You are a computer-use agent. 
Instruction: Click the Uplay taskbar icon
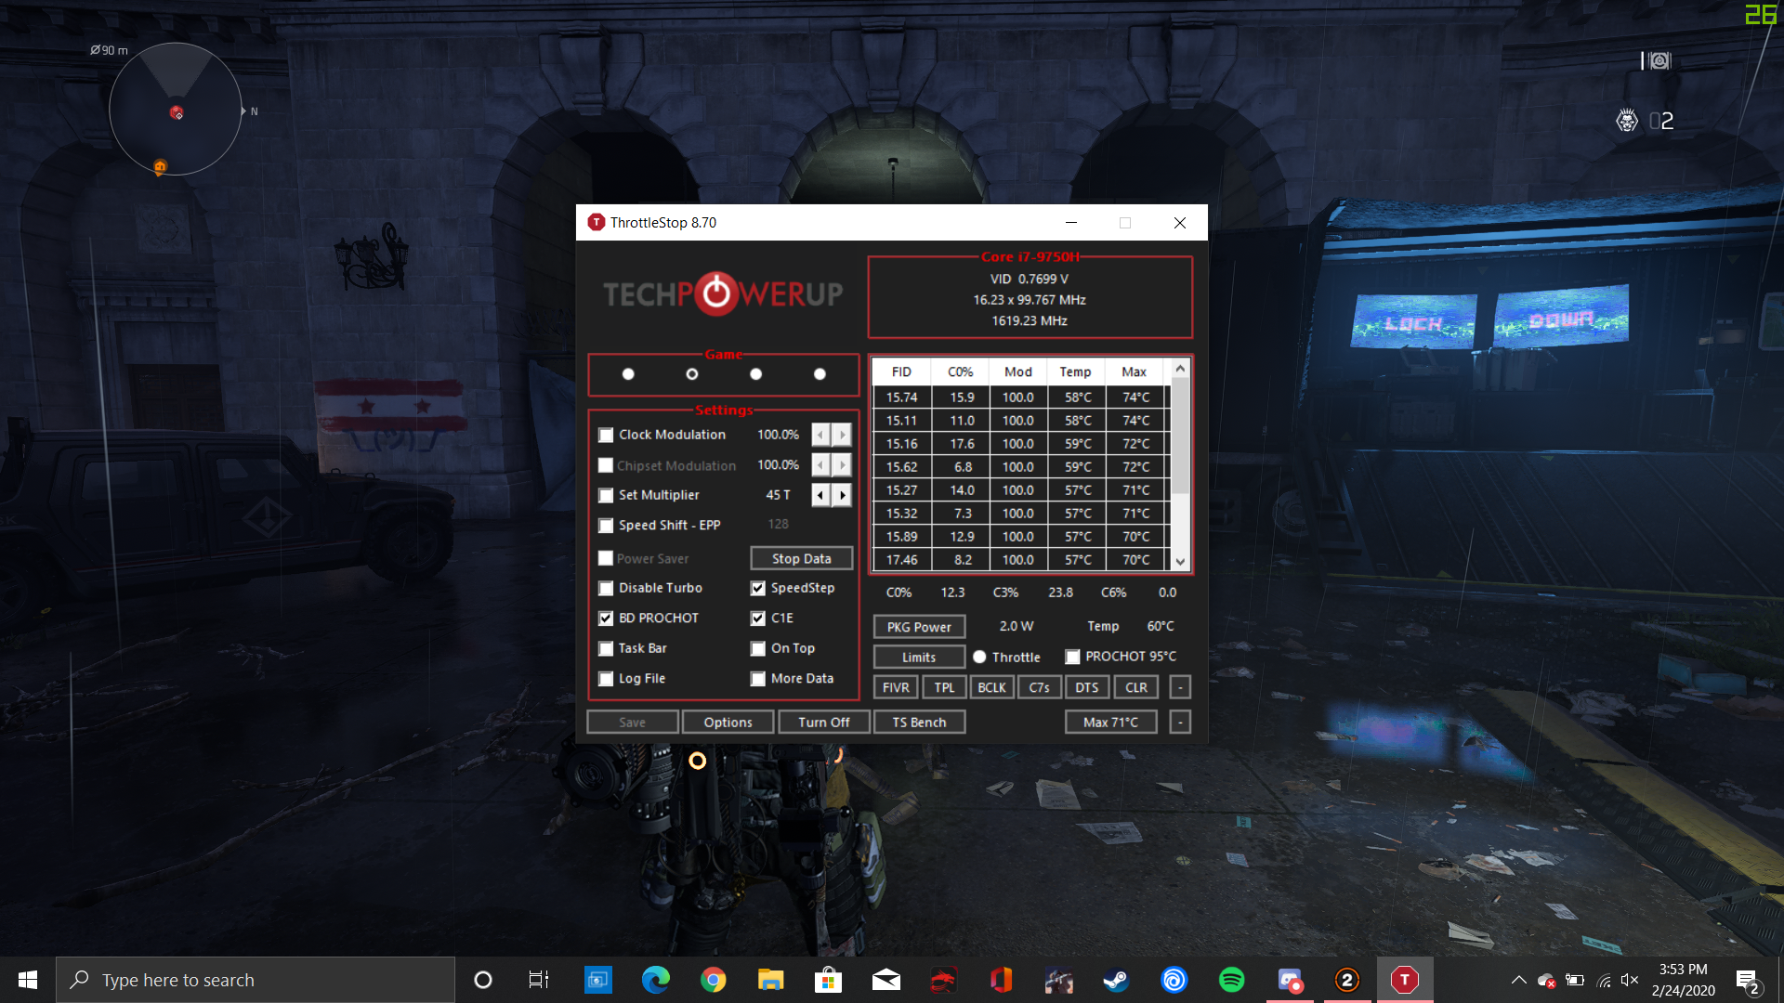pos(1174,980)
